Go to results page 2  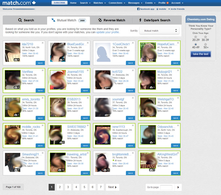60,187
